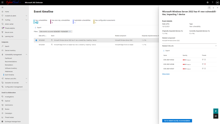The width and height of the screenshot is (220, 124).
Task: Sort by the Date (UTC) column header
Action: (42, 36)
